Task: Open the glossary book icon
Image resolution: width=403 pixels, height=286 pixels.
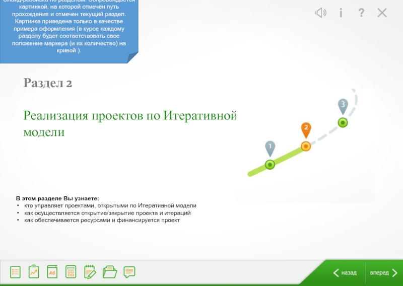Action: coord(52,272)
